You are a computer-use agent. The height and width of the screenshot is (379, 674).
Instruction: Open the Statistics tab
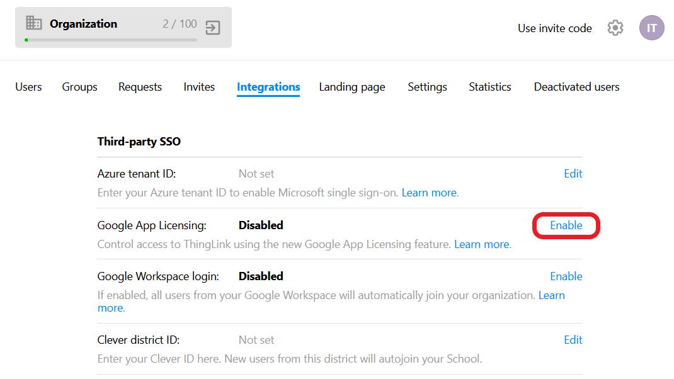point(490,87)
